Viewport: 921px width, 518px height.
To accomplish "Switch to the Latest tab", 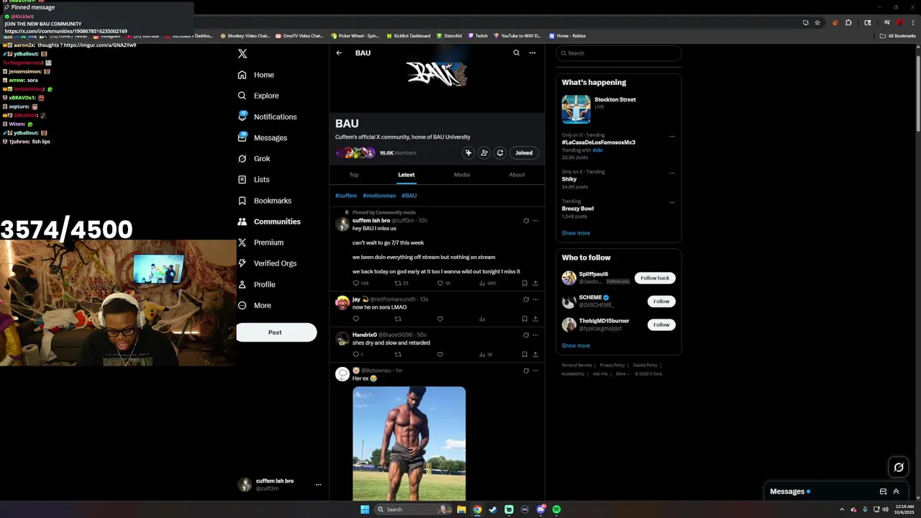I will coord(407,175).
